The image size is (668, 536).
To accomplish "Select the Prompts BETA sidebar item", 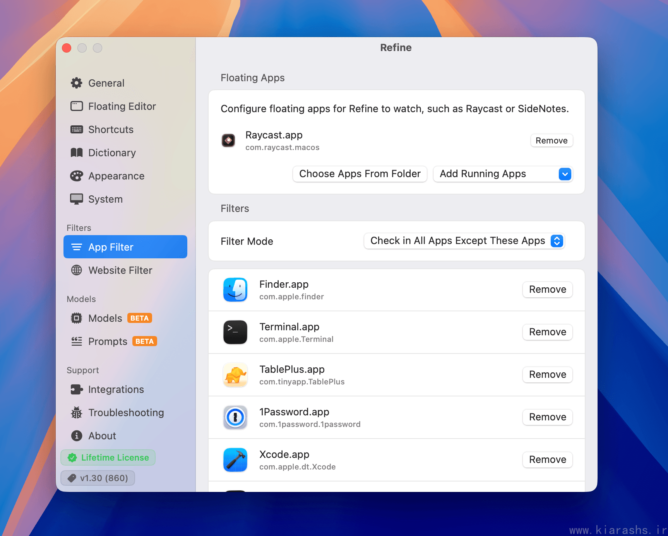I will coord(125,341).
